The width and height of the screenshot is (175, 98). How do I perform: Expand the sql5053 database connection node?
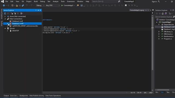click(8, 26)
